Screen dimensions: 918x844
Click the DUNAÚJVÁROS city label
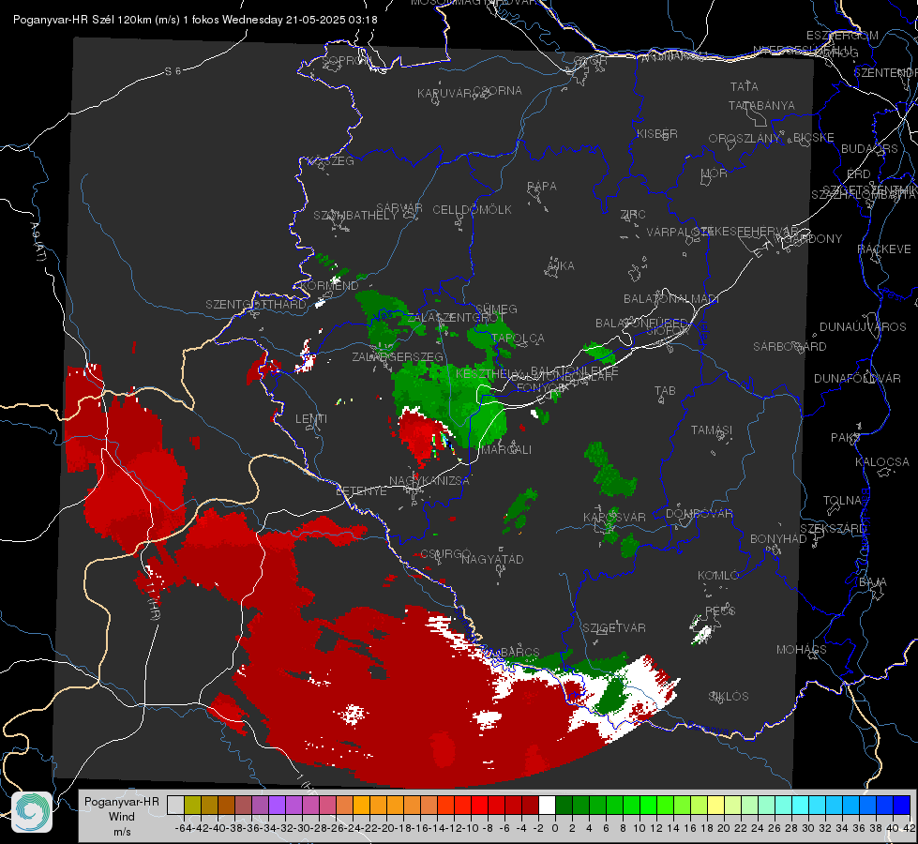[863, 327]
